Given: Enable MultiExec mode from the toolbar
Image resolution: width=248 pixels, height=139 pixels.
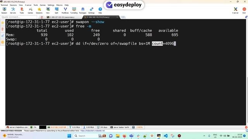Looking at the screenshot, I should pos(65,10).
